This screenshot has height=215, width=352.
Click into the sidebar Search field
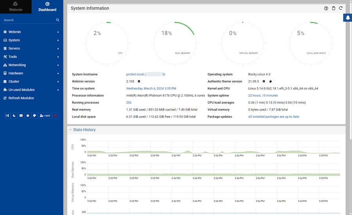(x=27, y=20)
